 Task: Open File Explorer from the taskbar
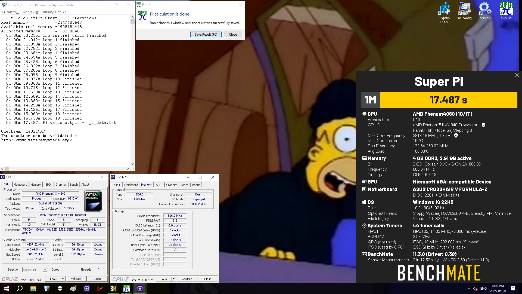(x=33, y=289)
